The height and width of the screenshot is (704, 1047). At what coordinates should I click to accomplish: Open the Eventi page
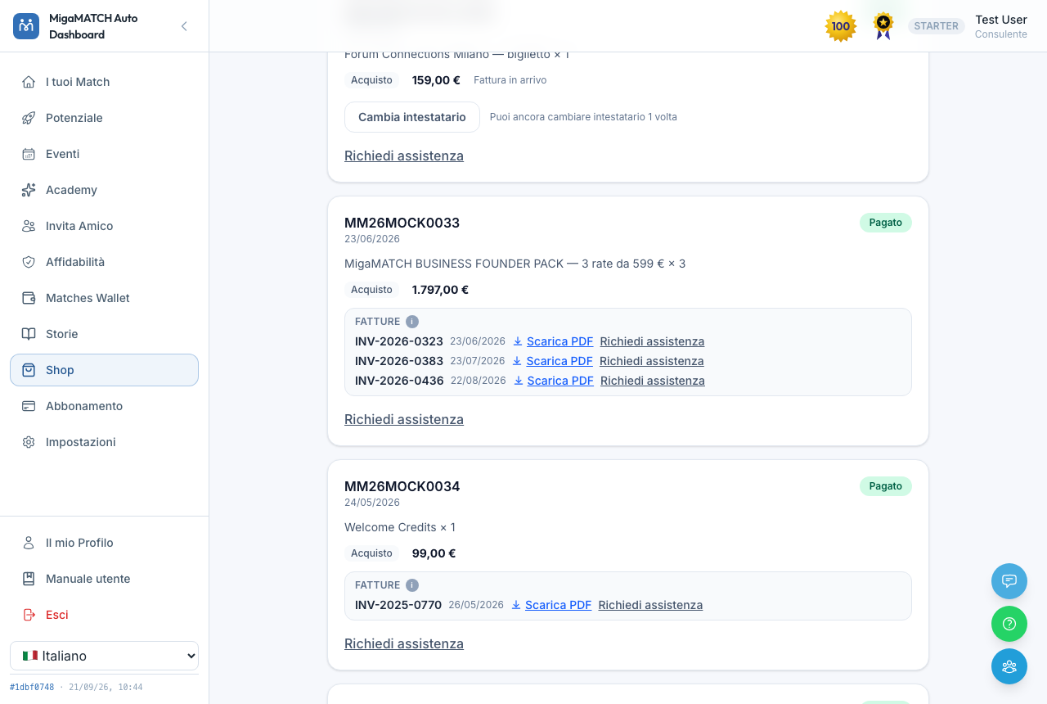(104, 154)
